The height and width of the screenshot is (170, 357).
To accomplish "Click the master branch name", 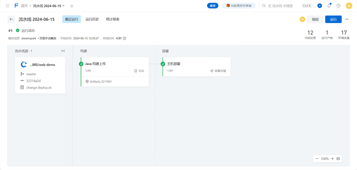I will 31,74.
